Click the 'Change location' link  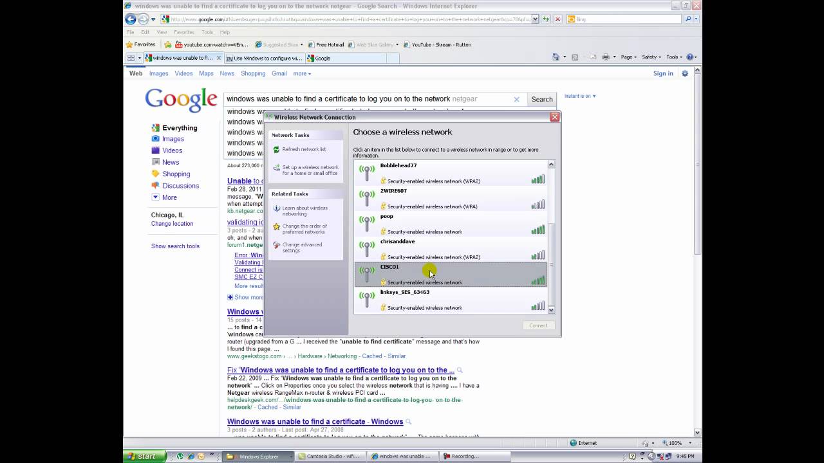point(172,224)
